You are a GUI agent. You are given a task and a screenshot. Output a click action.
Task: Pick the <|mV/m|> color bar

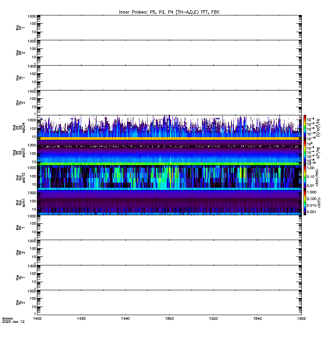point(305,178)
